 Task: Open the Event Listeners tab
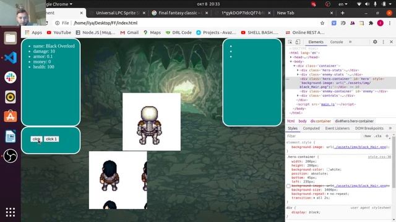click(x=337, y=128)
